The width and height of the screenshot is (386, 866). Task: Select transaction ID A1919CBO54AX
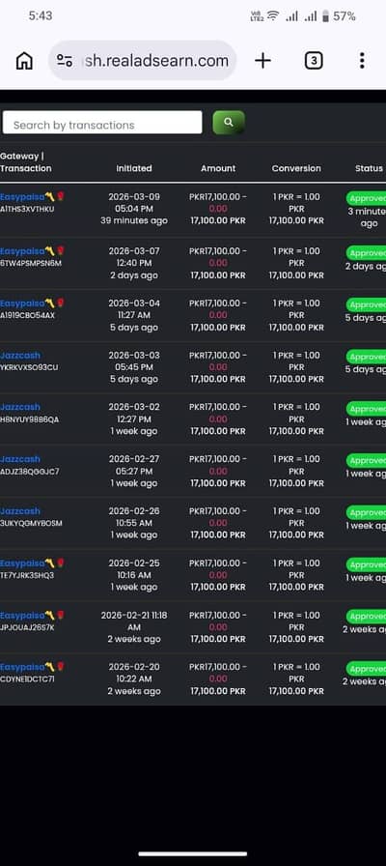click(x=28, y=315)
